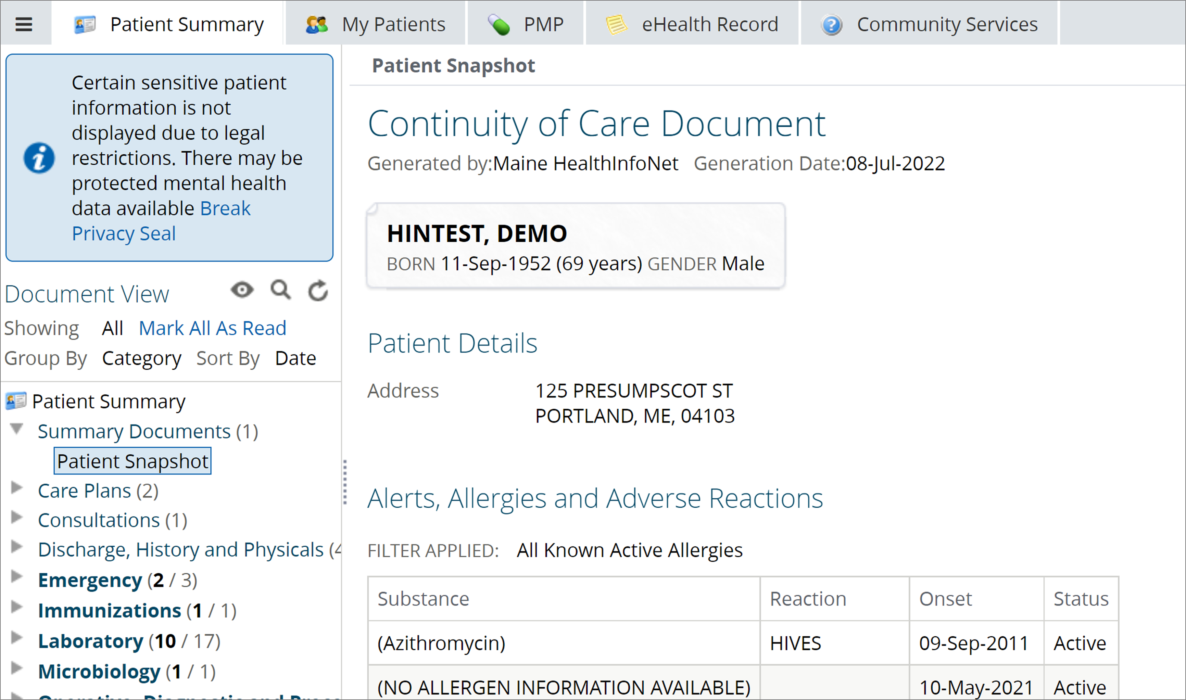
Task: Click the PMP pill icon
Action: (x=499, y=25)
